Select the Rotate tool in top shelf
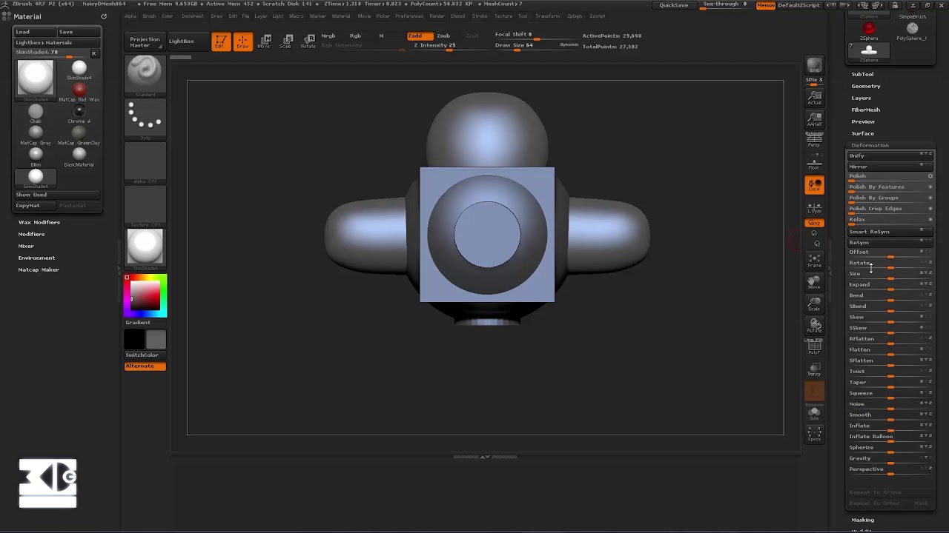Image resolution: width=949 pixels, height=533 pixels. click(x=308, y=41)
